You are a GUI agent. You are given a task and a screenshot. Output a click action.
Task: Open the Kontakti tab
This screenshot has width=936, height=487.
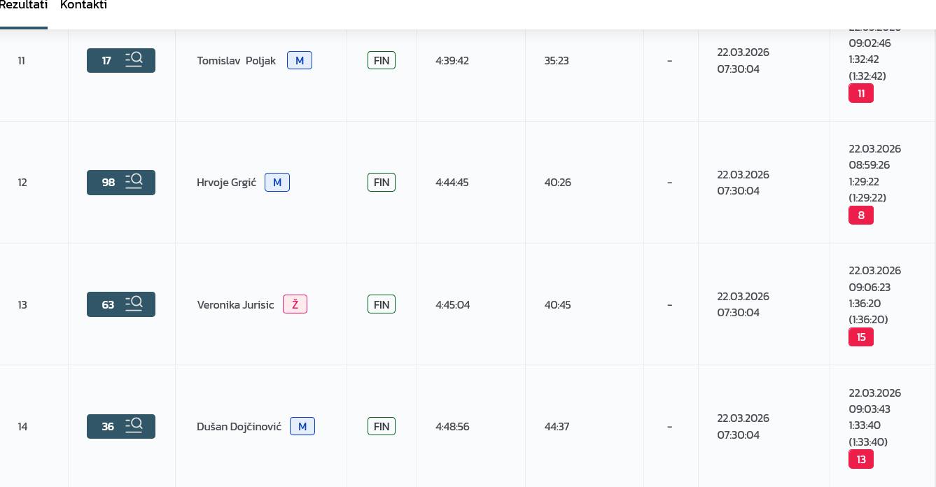pyautogui.click(x=83, y=6)
